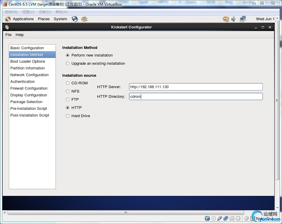Viewport: 282px width, 224px height.
Task: Choose CD-ROM as installation source
Action: [68, 83]
